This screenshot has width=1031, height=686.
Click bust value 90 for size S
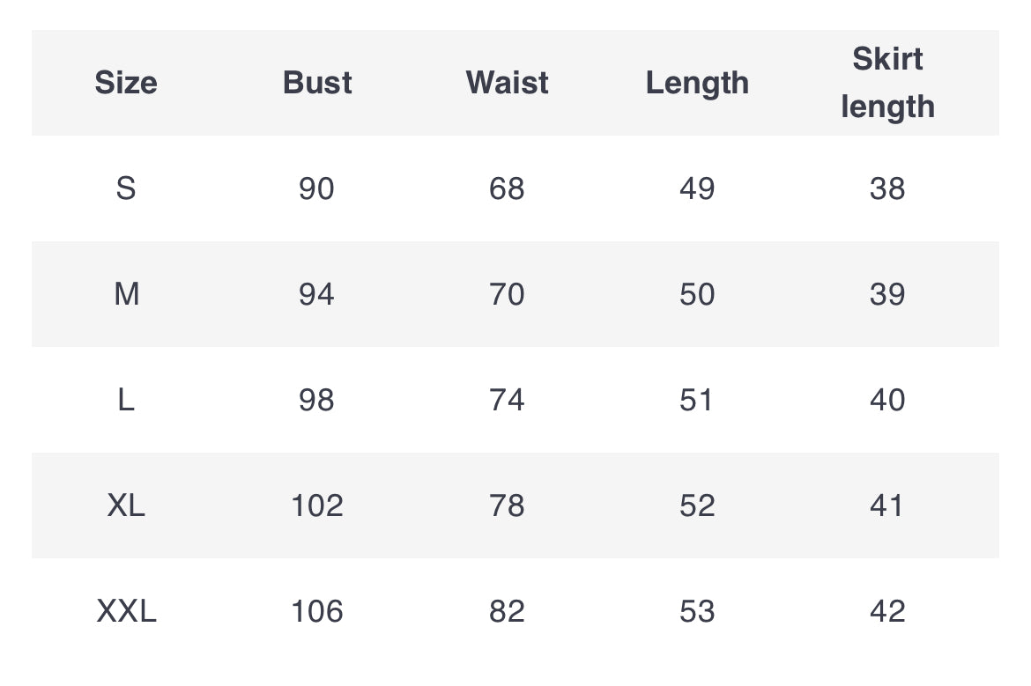pos(317,188)
